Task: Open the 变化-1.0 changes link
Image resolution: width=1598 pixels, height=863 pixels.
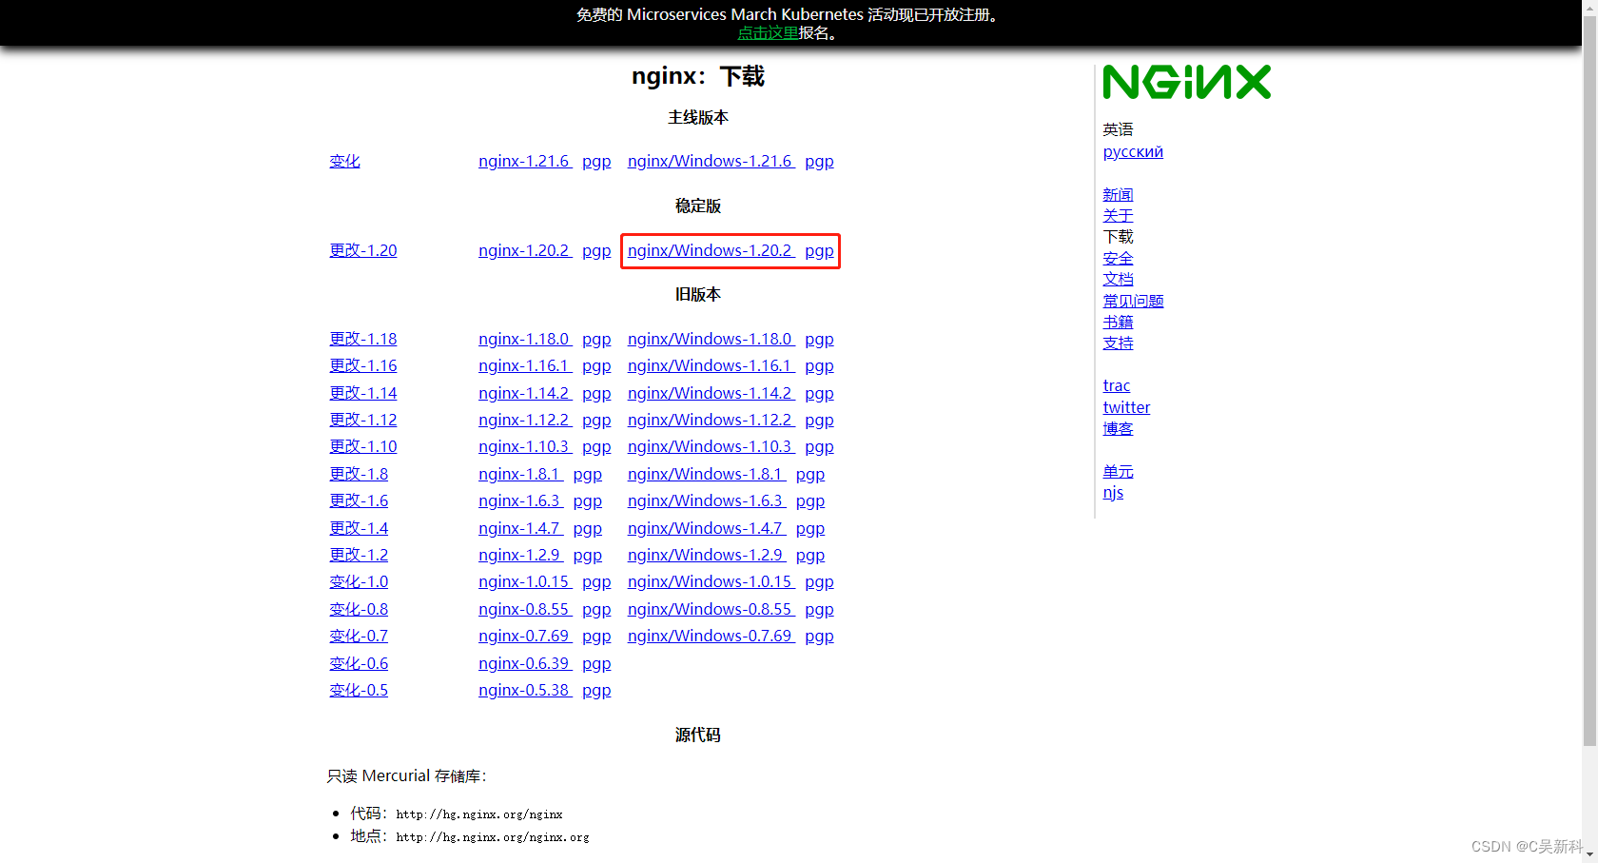Action: (x=359, y=581)
